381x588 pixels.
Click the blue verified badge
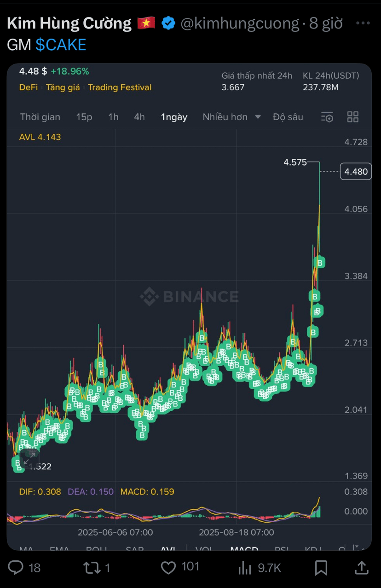click(x=168, y=23)
